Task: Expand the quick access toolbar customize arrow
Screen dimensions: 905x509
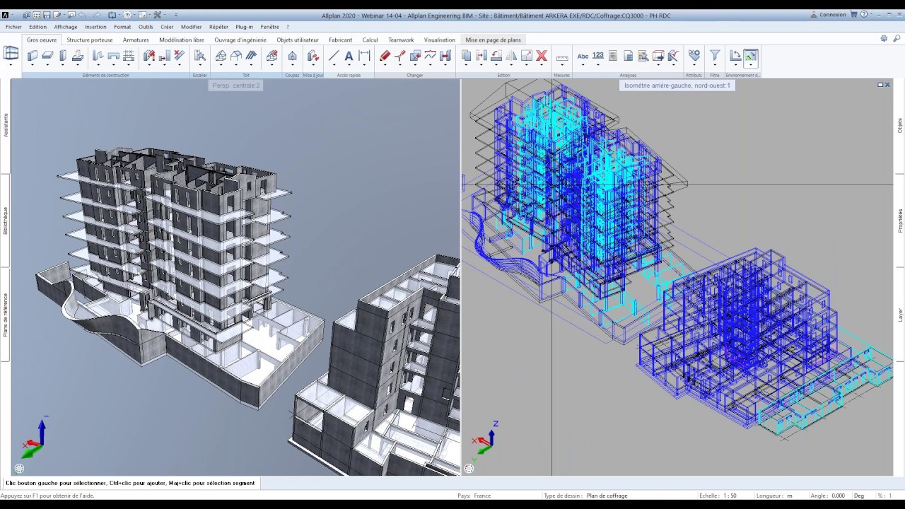Action: [176, 15]
